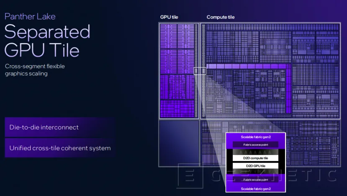
Task: Click the small highlighted interconnect box between tiles
Action: tap(200, 71)
